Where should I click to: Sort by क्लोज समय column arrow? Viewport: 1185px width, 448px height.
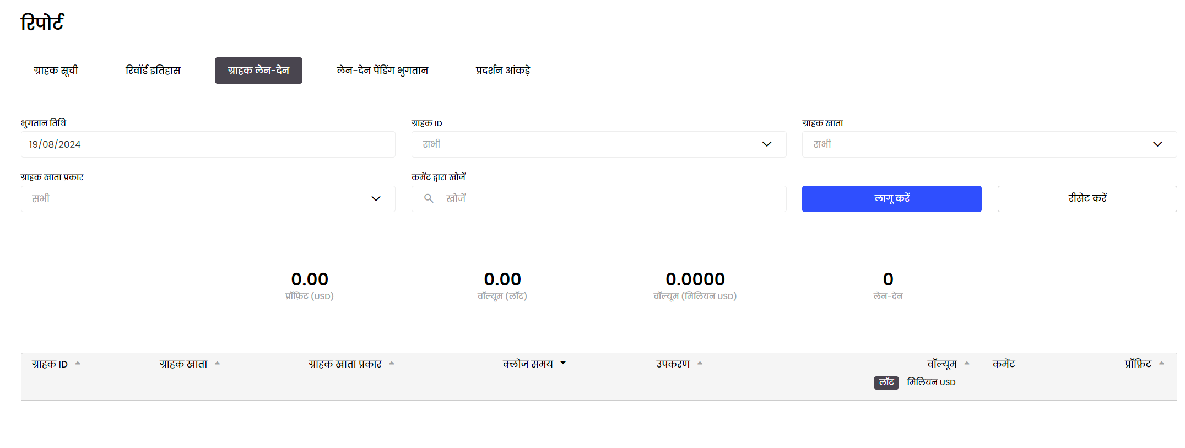tap(563, 363)
